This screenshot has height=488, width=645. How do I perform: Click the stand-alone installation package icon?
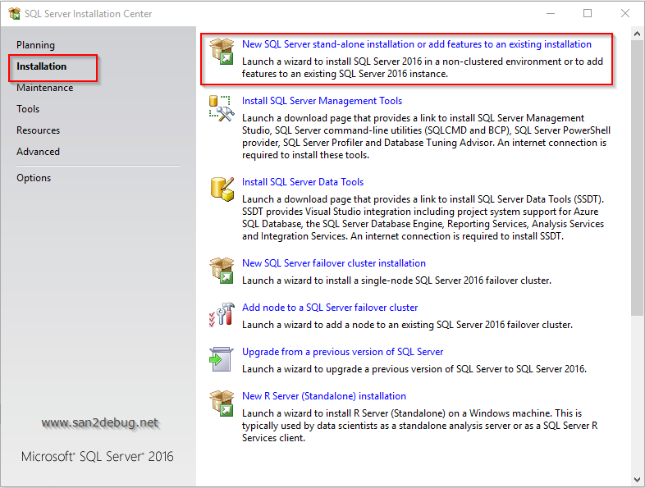(x=222, y=52)
